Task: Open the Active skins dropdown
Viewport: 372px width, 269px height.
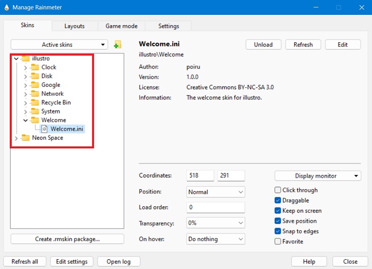Action: (59, 45)
